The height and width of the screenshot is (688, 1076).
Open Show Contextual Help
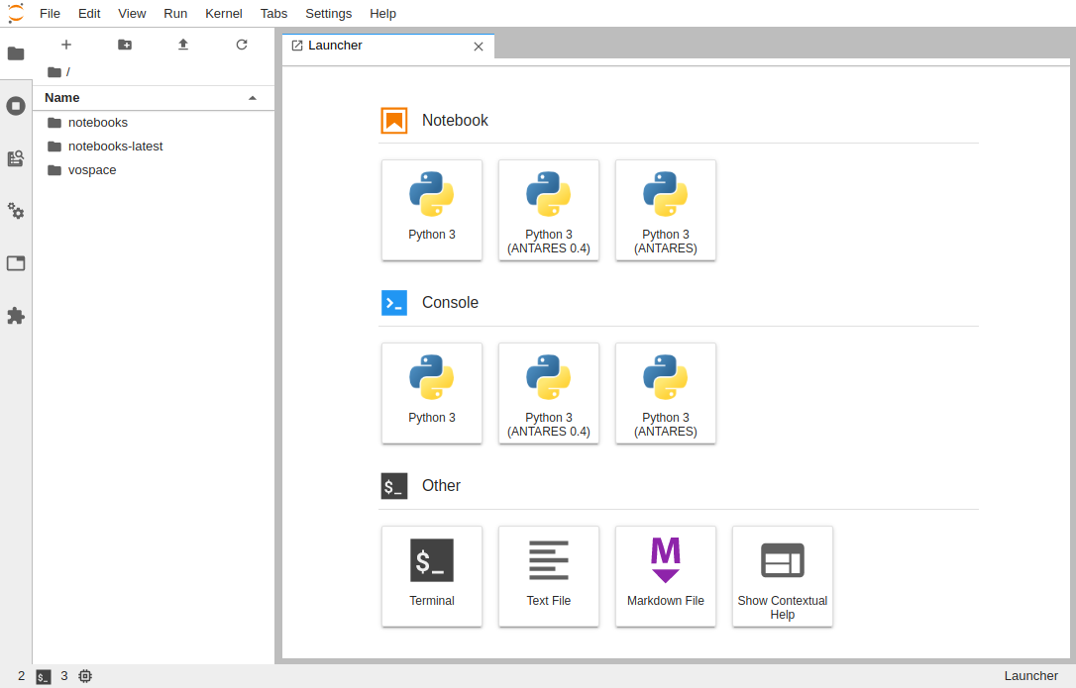(x=783, y=576)
